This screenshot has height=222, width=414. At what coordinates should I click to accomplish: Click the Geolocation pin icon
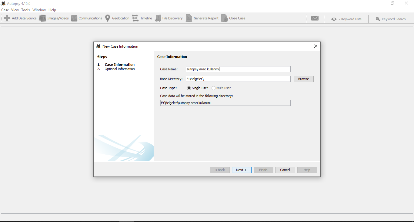pos(108,18)
